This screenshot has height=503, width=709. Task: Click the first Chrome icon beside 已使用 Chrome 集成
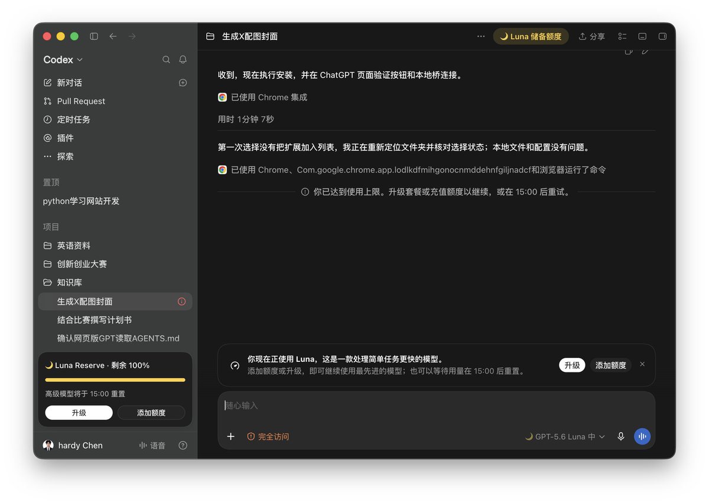coord(222,97)
